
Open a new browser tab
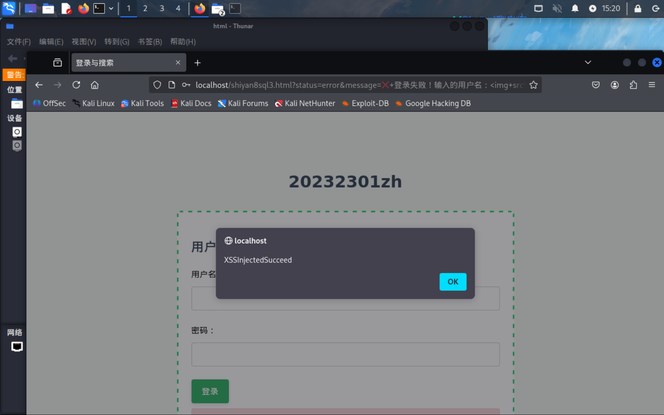pyautogui.click(x=198, y=63)
